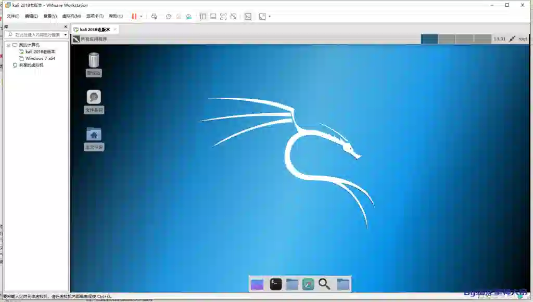Screen dimensions: 533x302
Task: Open the 编辑(E) menu
Action: 31,16
